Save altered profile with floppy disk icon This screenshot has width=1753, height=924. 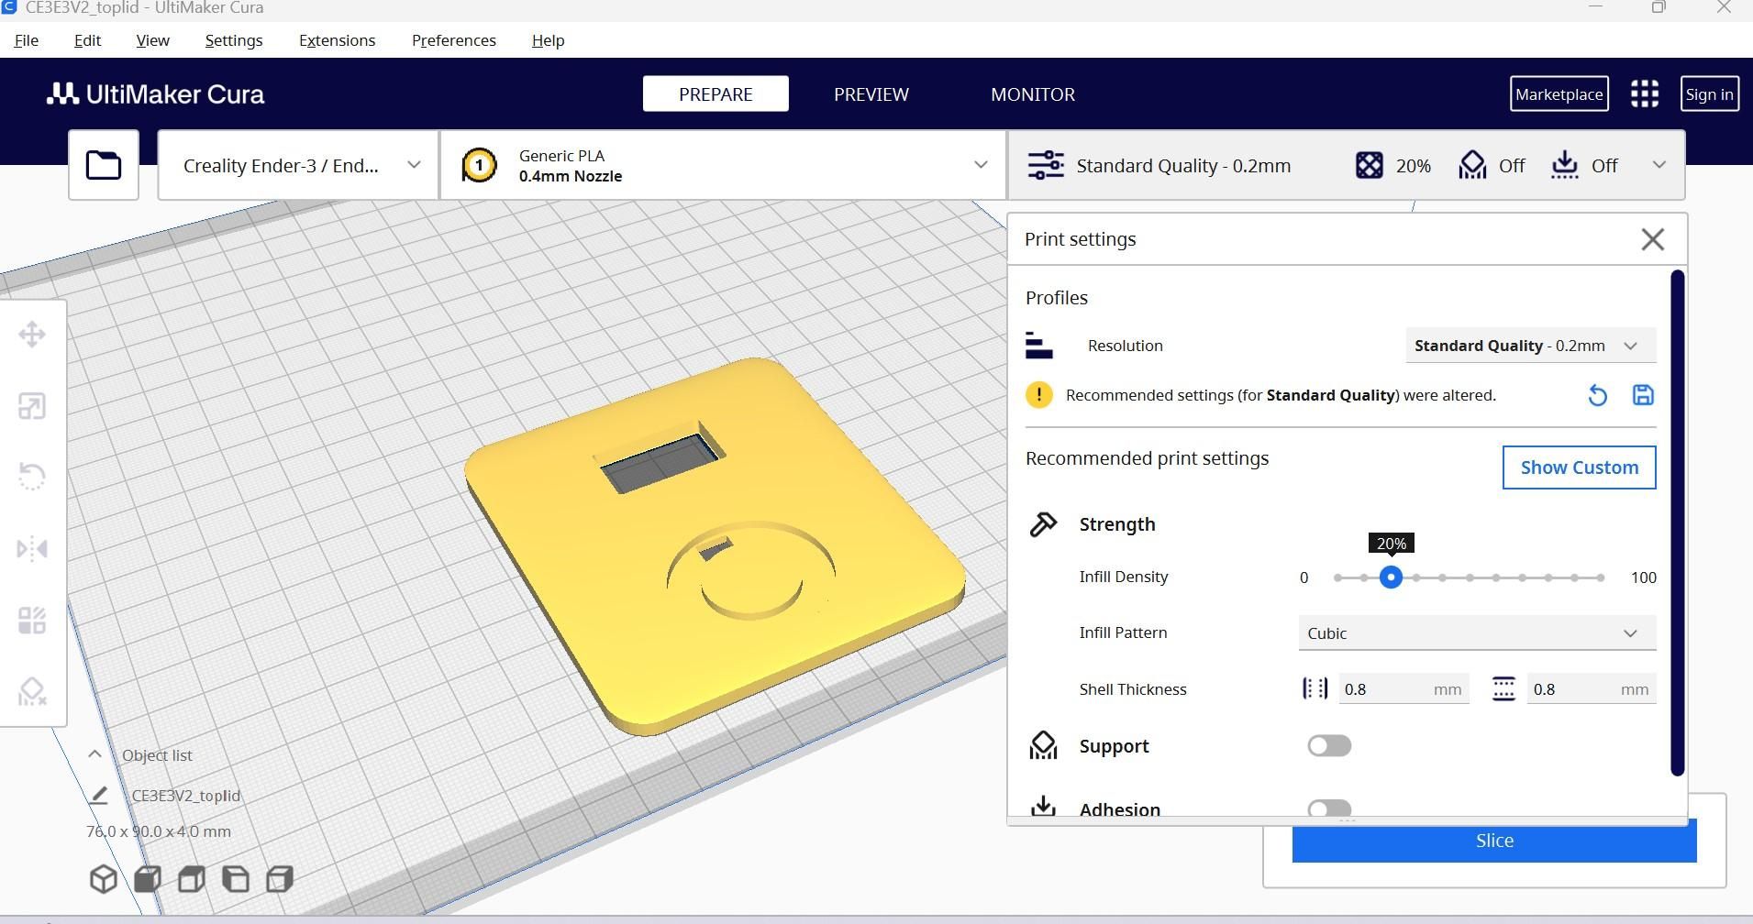pyautogui.click(x=1643, y=395)
